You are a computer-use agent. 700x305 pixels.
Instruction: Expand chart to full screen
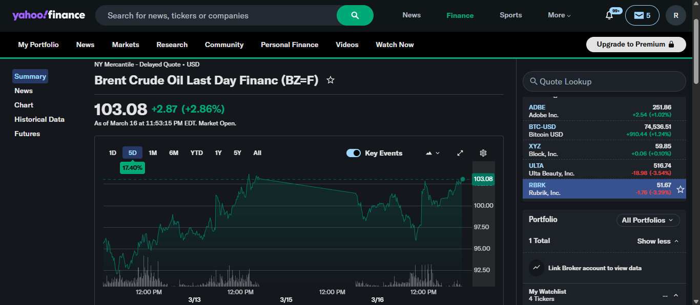tap(460, 153)
